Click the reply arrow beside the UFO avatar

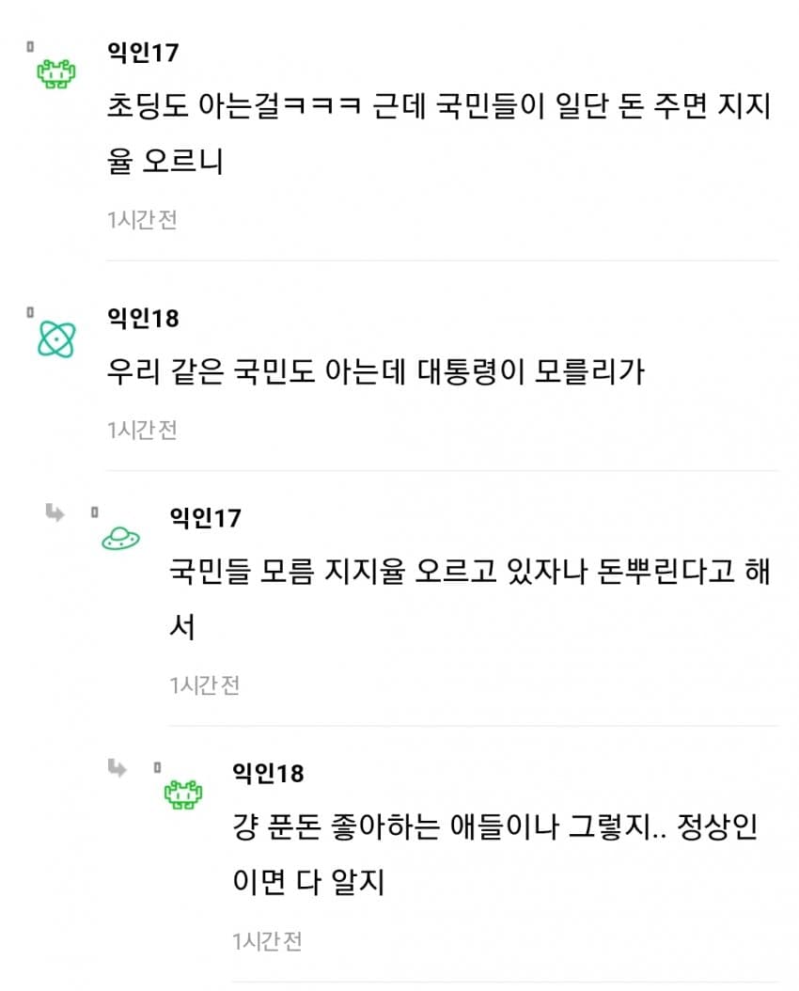(x=55, y=512)
